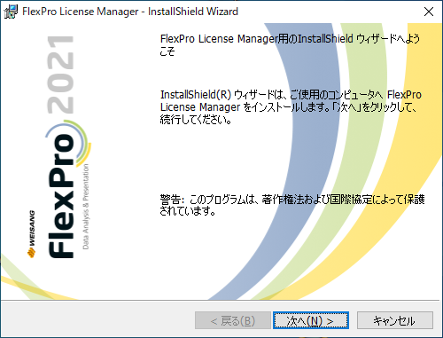Screen dimensions: 443x338
Task: Click the キャンセル button
Action: click(395, 320)
